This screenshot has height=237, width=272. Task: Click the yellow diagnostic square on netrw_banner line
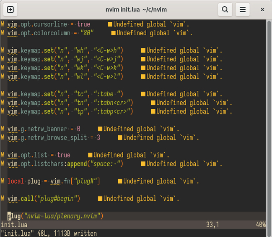(100, 129)
